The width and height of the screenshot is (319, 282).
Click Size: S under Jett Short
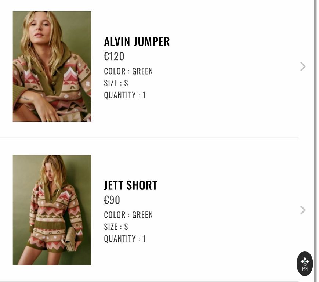point(116,227)
